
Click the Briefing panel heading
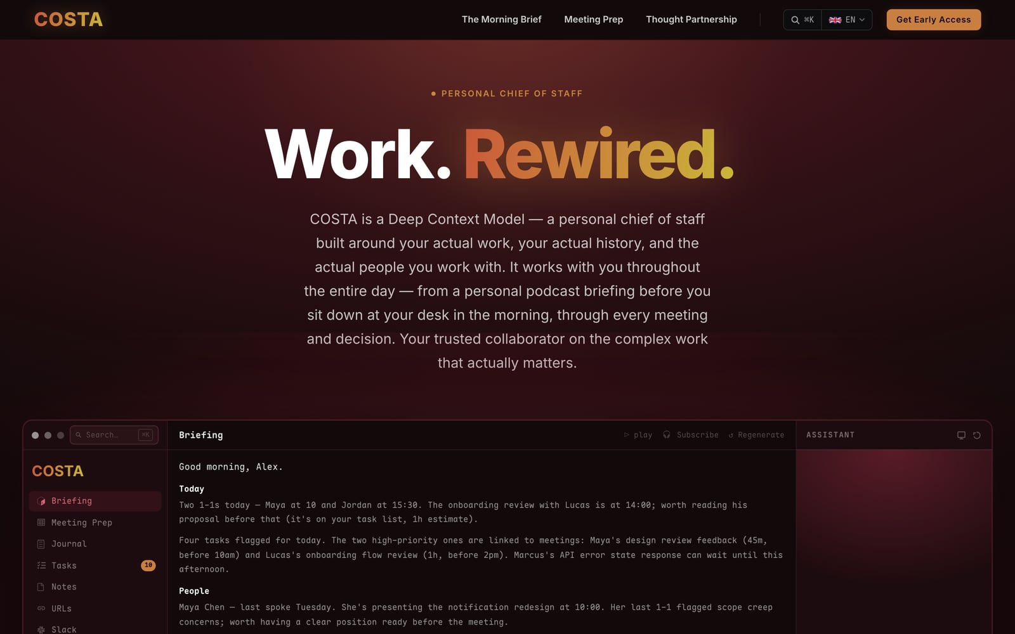tap(201, 435)
